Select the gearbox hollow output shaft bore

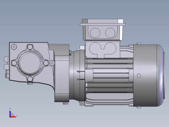coord(30,63)
